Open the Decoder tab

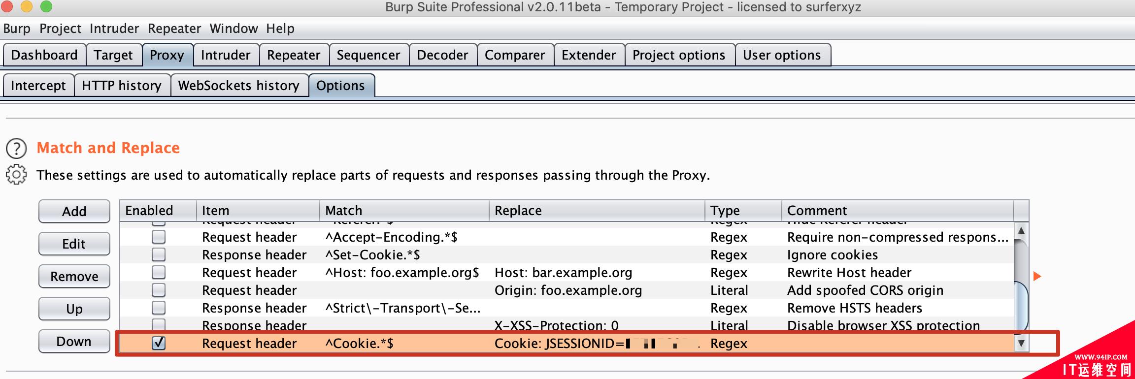click(x=442, y=55)
